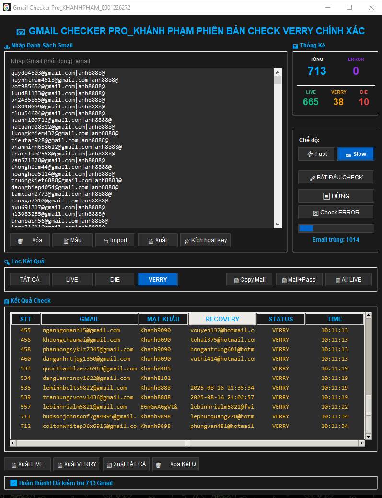
Task: Sort results by the RECOVERY column header
Action: pos(222,319)
